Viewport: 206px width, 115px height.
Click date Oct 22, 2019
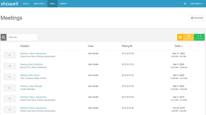[178, 108]
